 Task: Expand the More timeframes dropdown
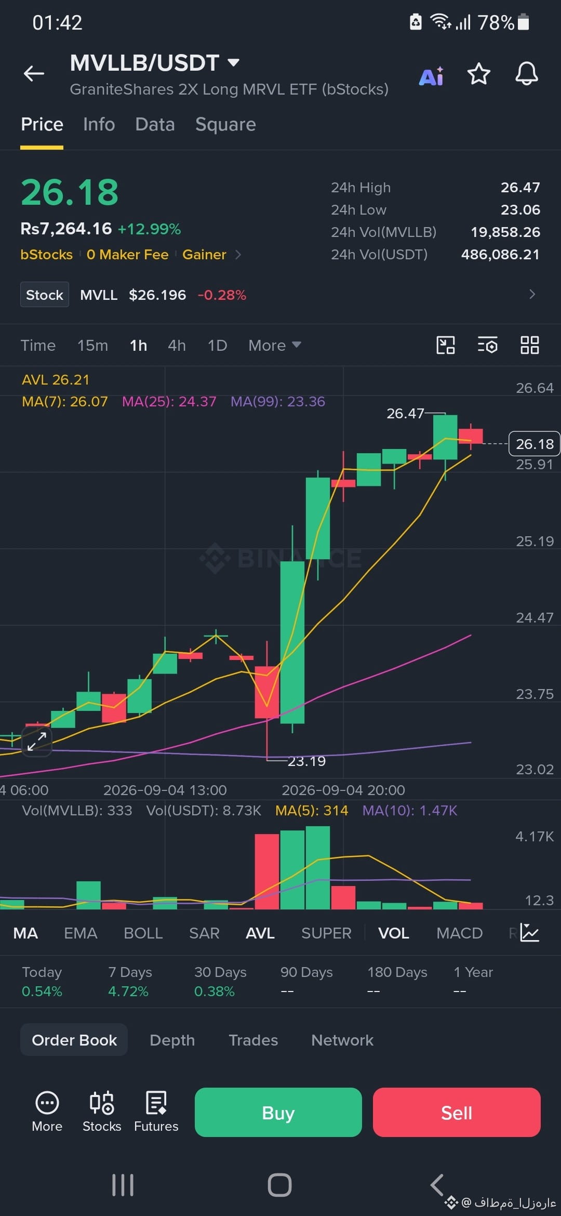click(274, 346)
